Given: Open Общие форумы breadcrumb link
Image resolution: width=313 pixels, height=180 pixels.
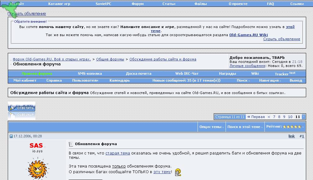Looking at the screenshot, I should click(110, 59).
